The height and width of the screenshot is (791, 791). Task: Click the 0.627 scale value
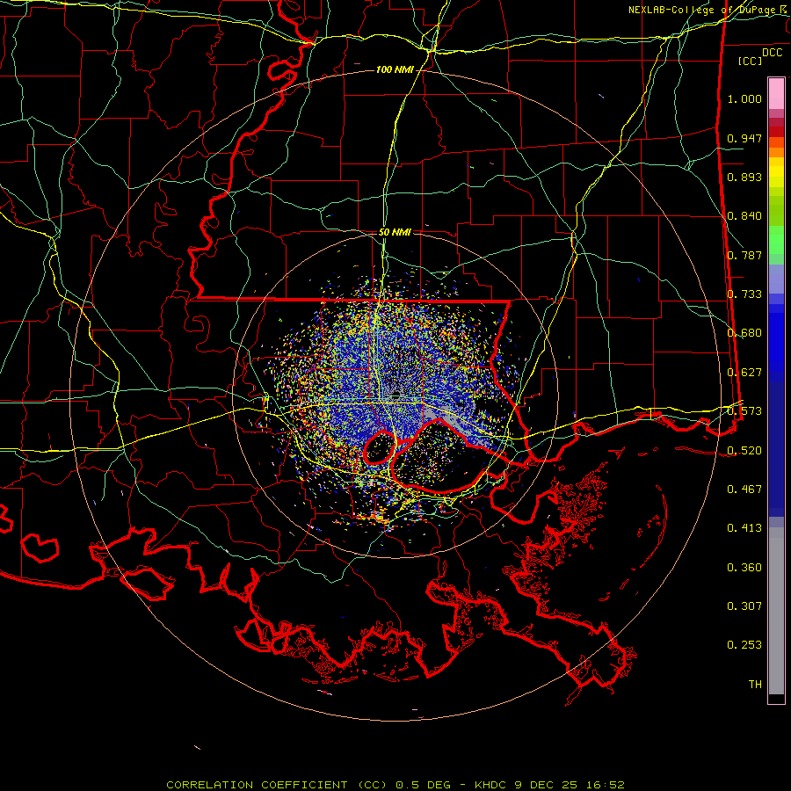click(x=744, y=373)
